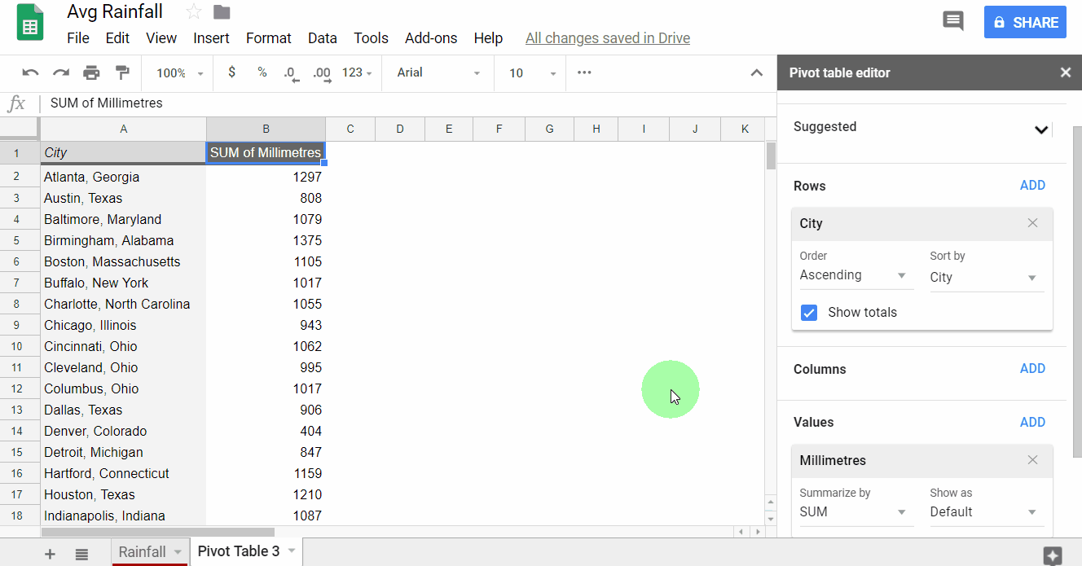
Task: Open the Order Ascending dropdown
Action: point(856,275)
